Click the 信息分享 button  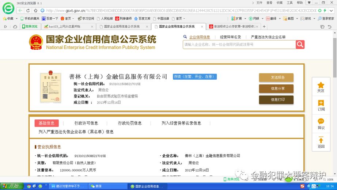coord(276,88)
